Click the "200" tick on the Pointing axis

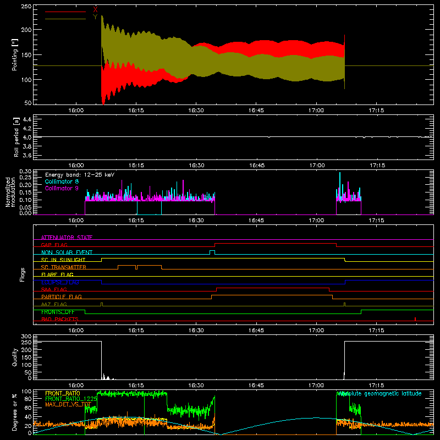[x=26, y=30]
